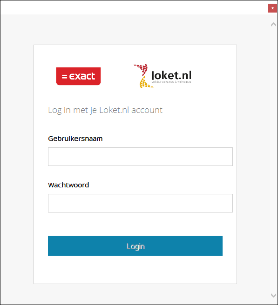Screen dimensions: 278x305
Task: Click the Gebruikersnaam label
Action: tap(75, 139)
